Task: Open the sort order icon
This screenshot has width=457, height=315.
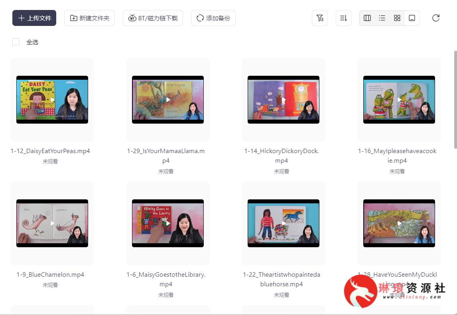Action: [343, 18]
